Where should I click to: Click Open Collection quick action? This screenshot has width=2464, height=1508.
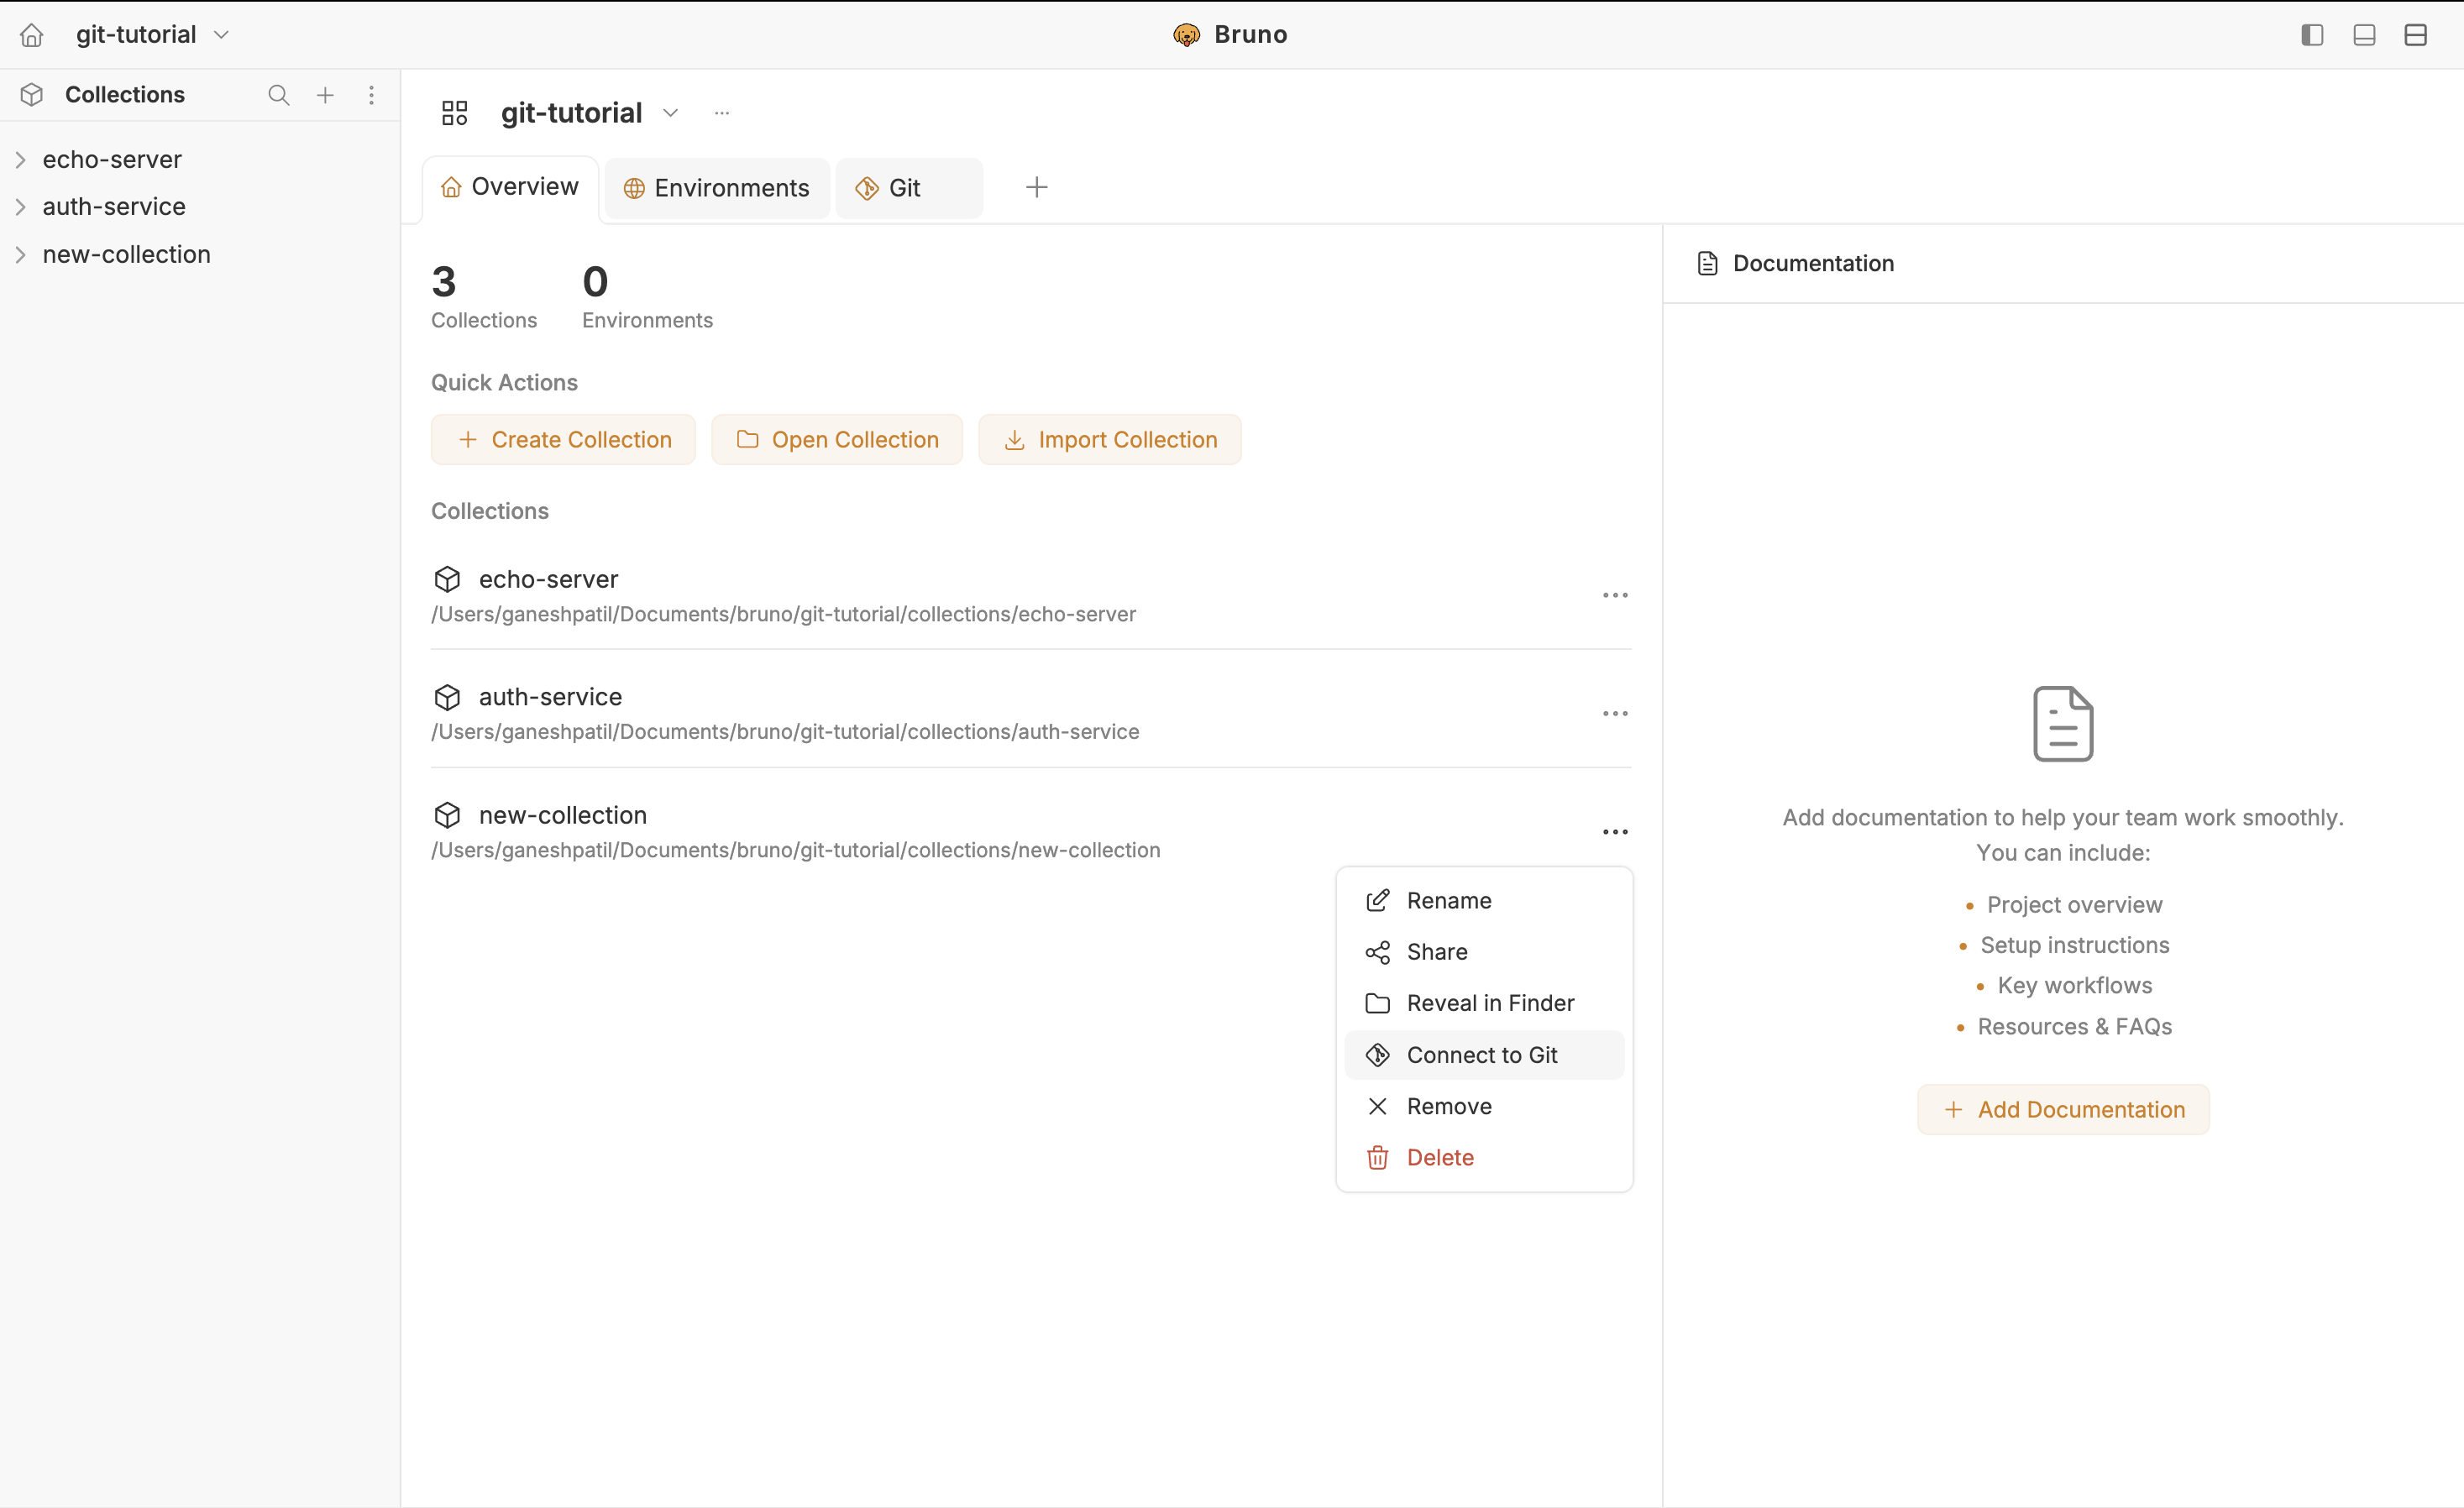point(837,440)
